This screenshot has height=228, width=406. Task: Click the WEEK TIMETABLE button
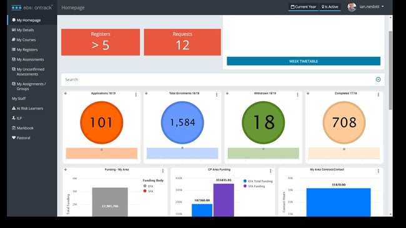click(304, 61)
